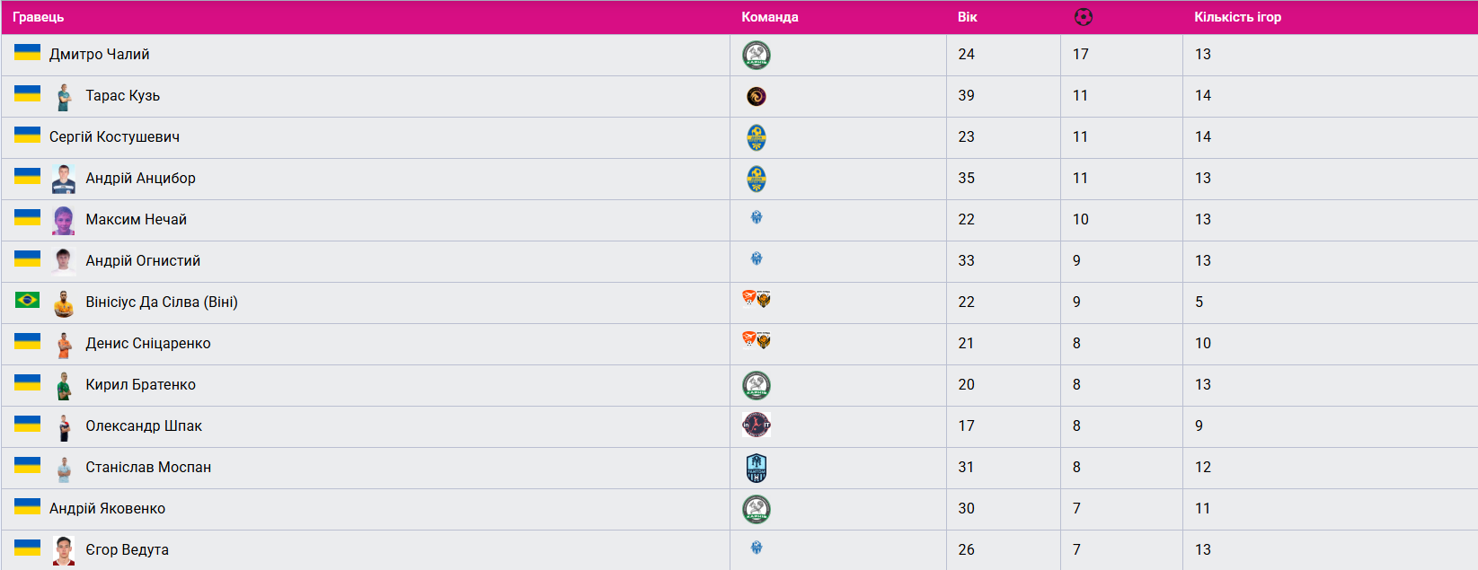Viewport: 1478px width, 570px height.
Task: Click the soccer ball goals column icon
Action: tap(1083, 17)
